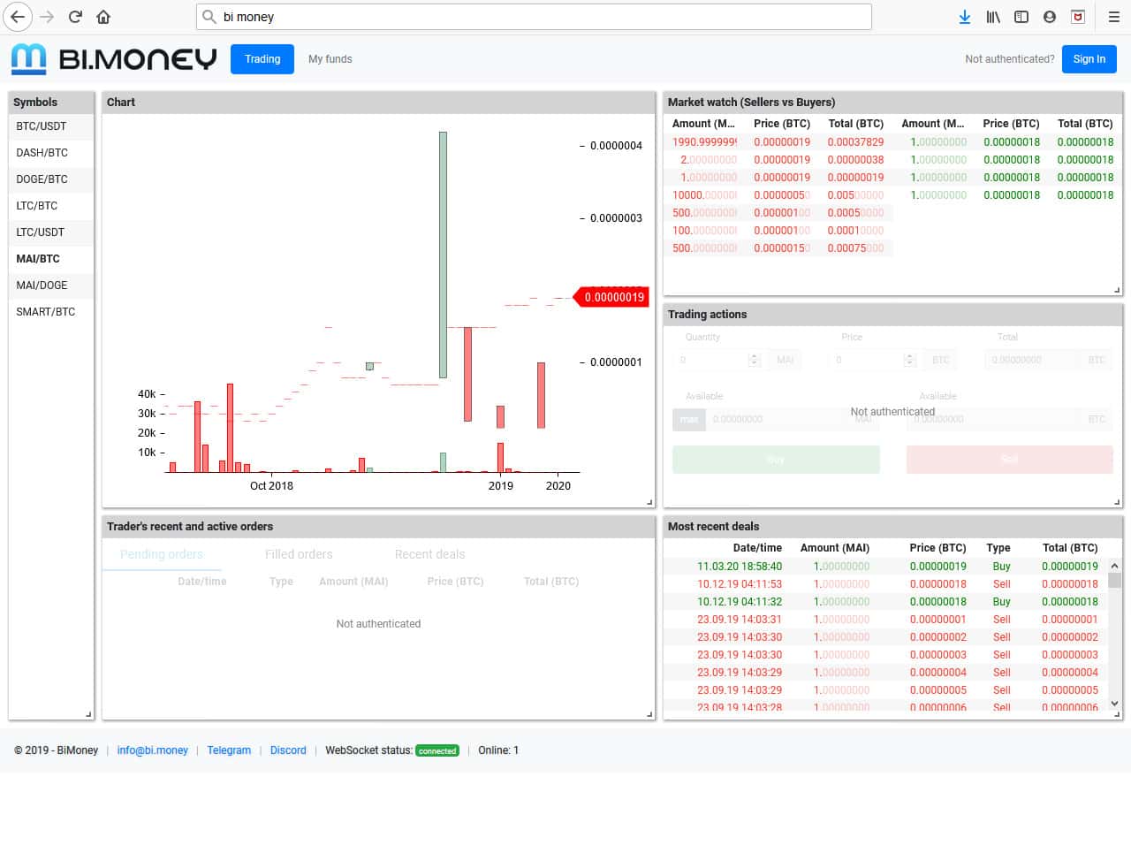Open the Telegram link in footer
Screen dimensions: 1131x845
pyautogui.click(x=229, y=750)
